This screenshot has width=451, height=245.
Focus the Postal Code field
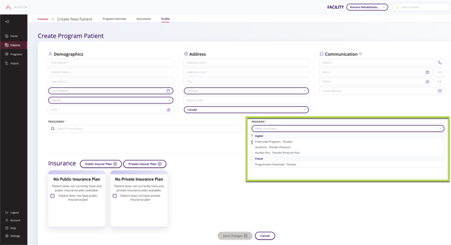[246, 101]
